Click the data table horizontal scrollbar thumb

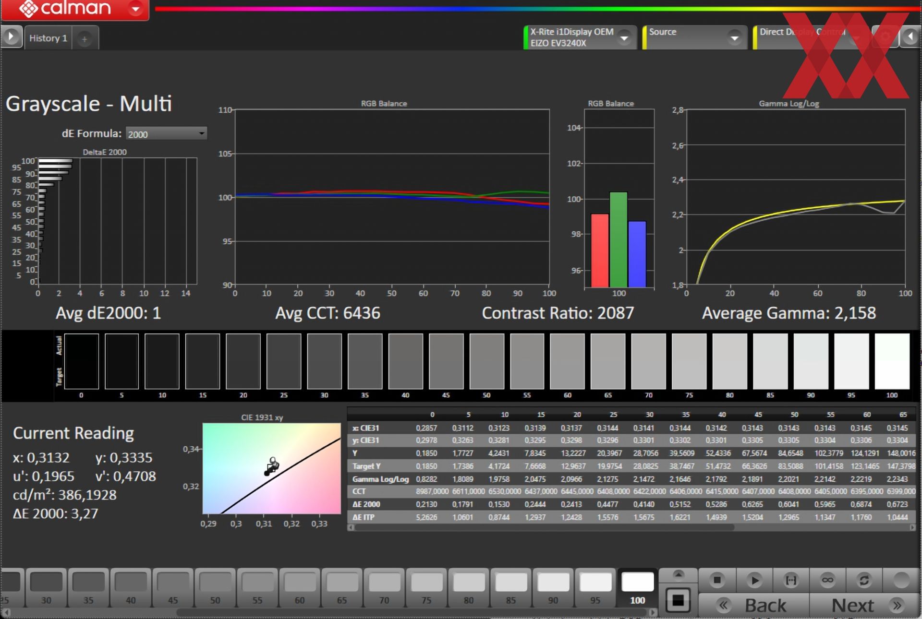tap(544, 527)
